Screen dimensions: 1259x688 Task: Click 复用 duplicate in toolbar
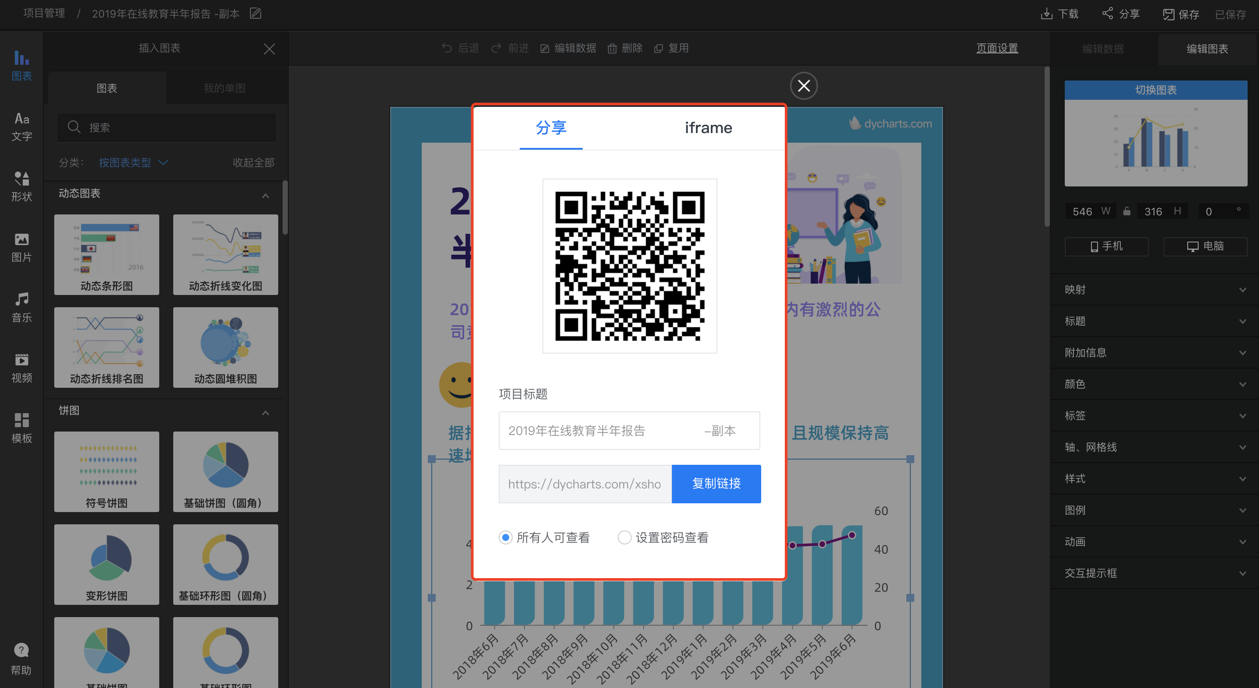pos(671,48)
